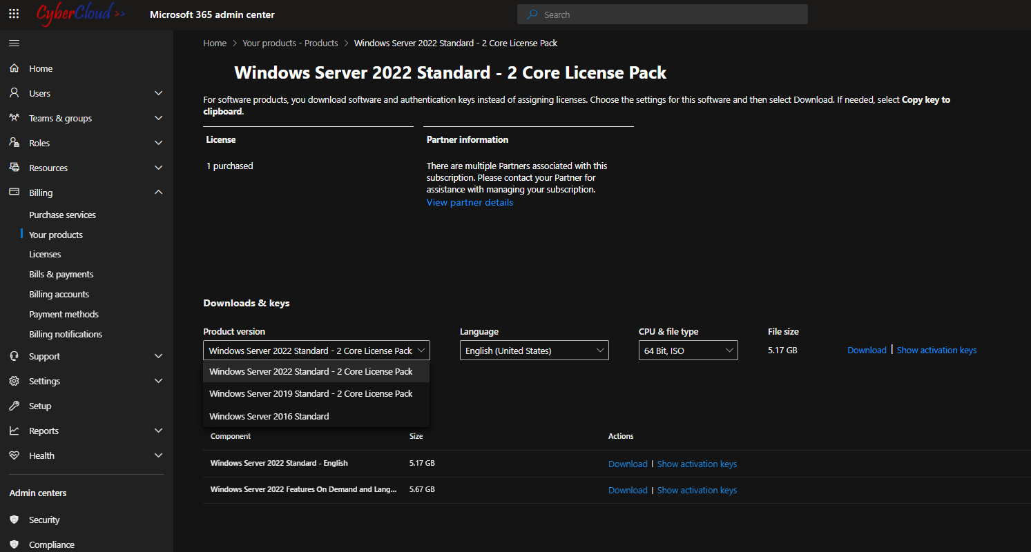The width and height of the screenshot is (1031, 552).
Task: Click the Roles icon in sidebar
Action: click(x=14, y=143)
